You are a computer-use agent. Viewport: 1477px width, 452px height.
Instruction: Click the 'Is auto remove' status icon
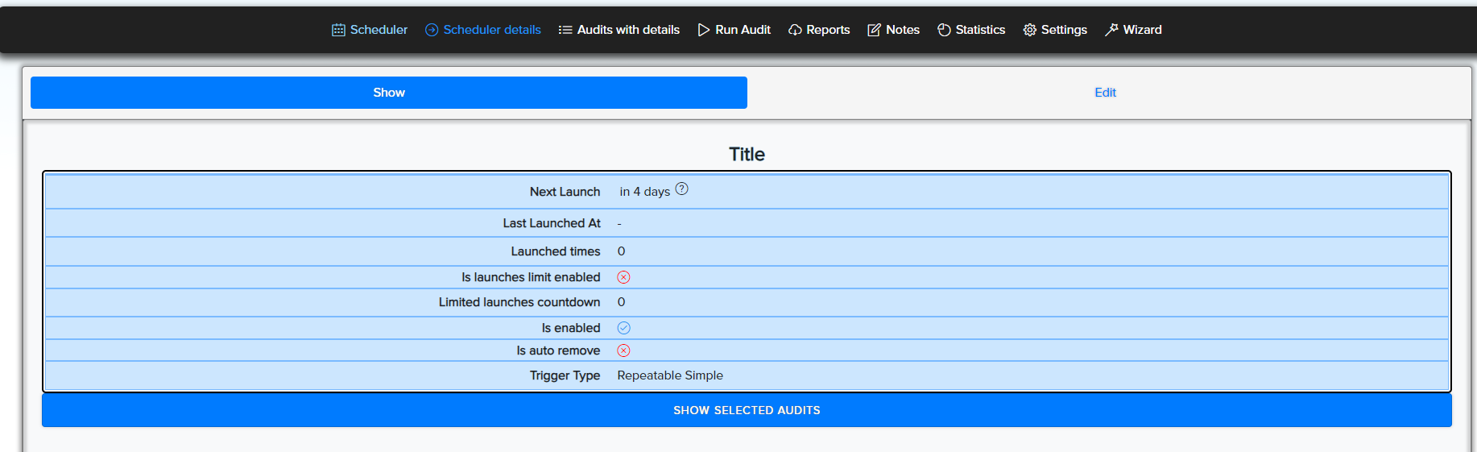(623, 350)
